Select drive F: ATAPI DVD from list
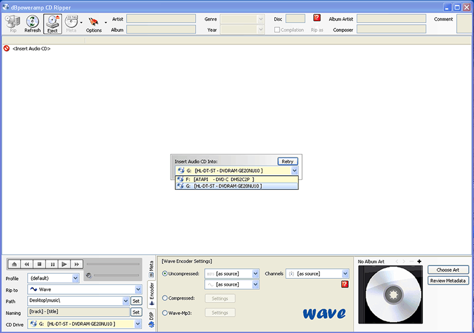The width and height of the screenshot is (474, 333). 236,179
